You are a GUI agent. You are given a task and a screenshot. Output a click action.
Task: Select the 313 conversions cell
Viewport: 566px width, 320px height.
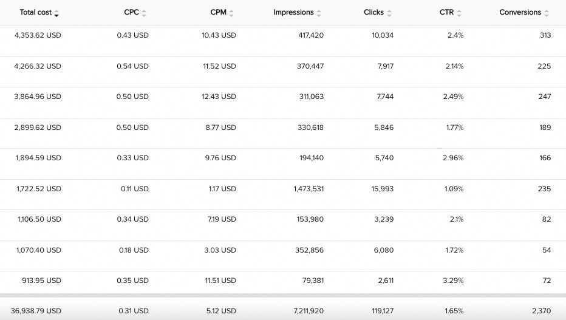pyautogui.click(x=545, y=35)
